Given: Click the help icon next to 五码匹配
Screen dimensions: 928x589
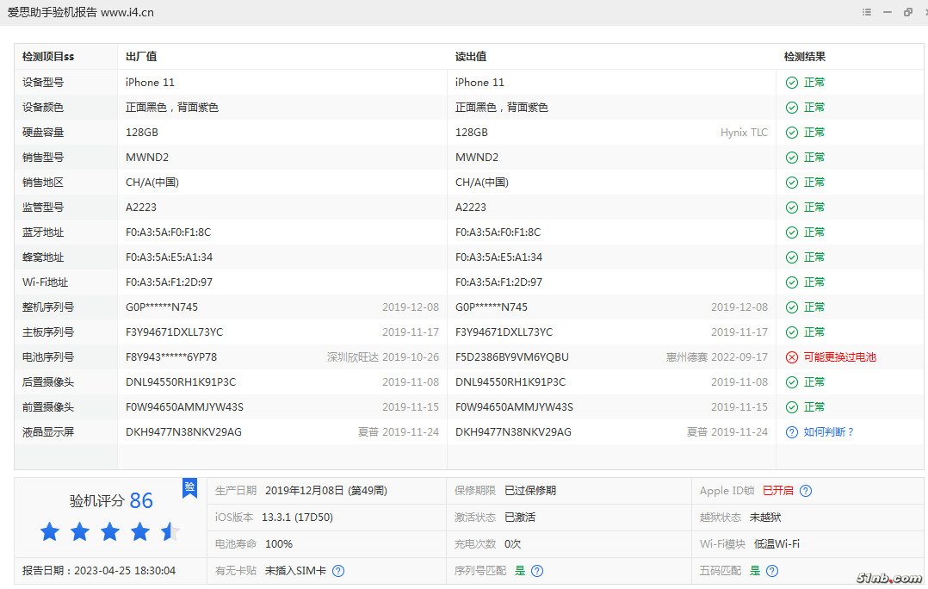Looking at the screenshot, I should pos(771,571).
